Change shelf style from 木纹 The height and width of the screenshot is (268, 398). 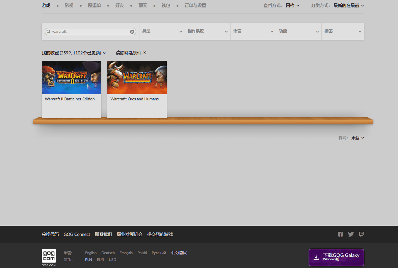(x=357, y=138)
